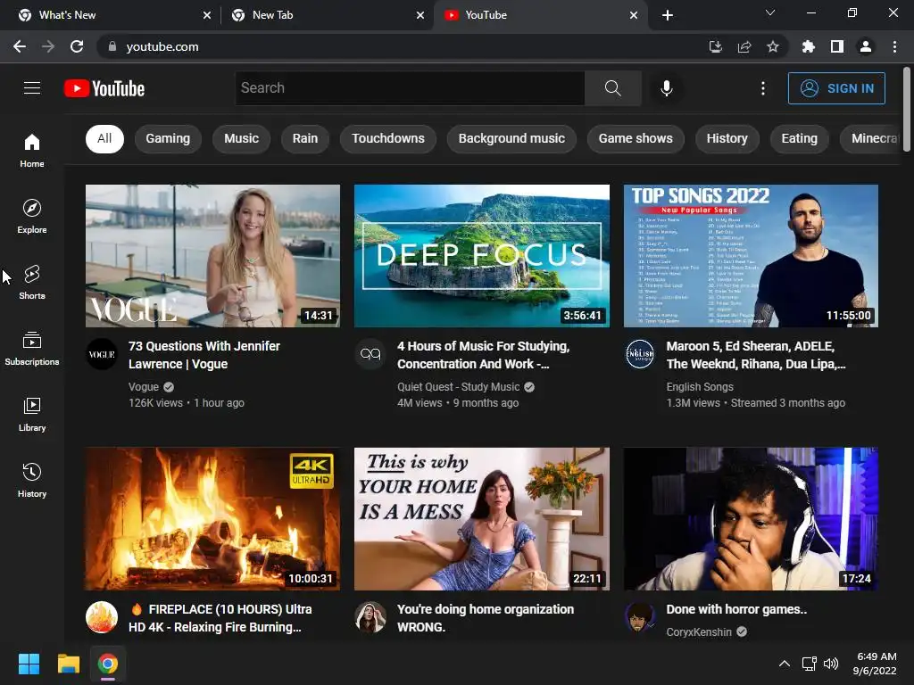Toggle Chrome side panel

coord(837,46)
